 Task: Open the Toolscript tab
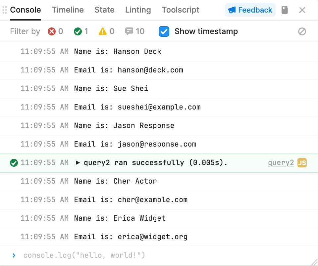pyautogui.click(x=181, y=10)
